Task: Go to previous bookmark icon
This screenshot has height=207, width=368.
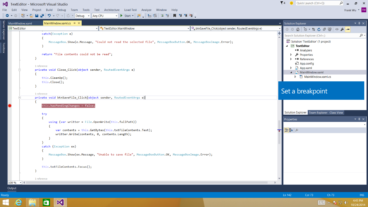Action: [180, 16]
